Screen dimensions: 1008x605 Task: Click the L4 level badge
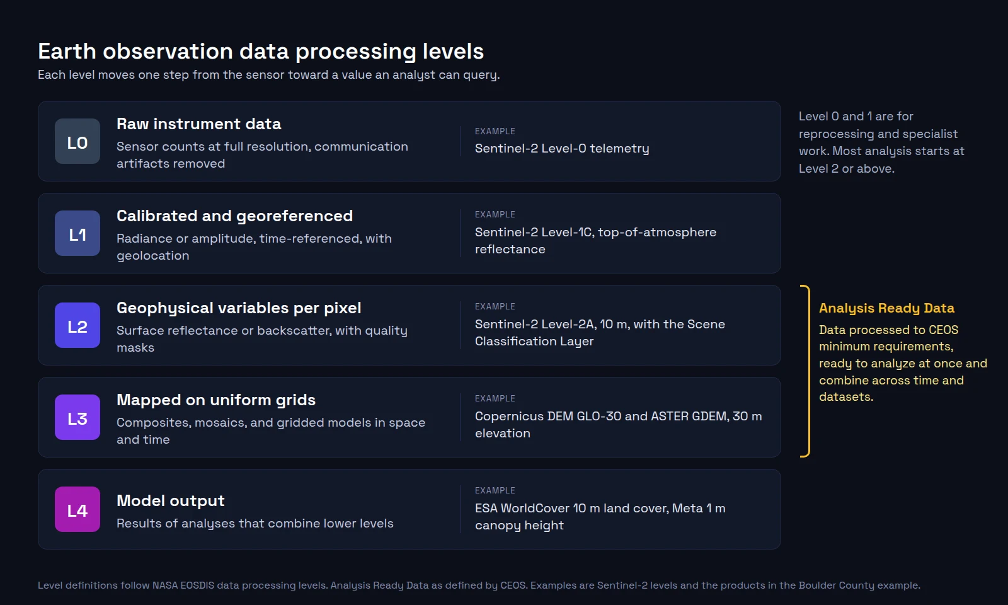(77, 509)
